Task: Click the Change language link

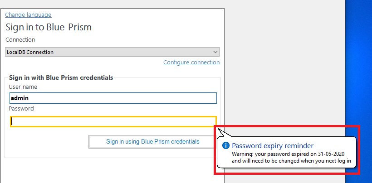Action: 28,15
